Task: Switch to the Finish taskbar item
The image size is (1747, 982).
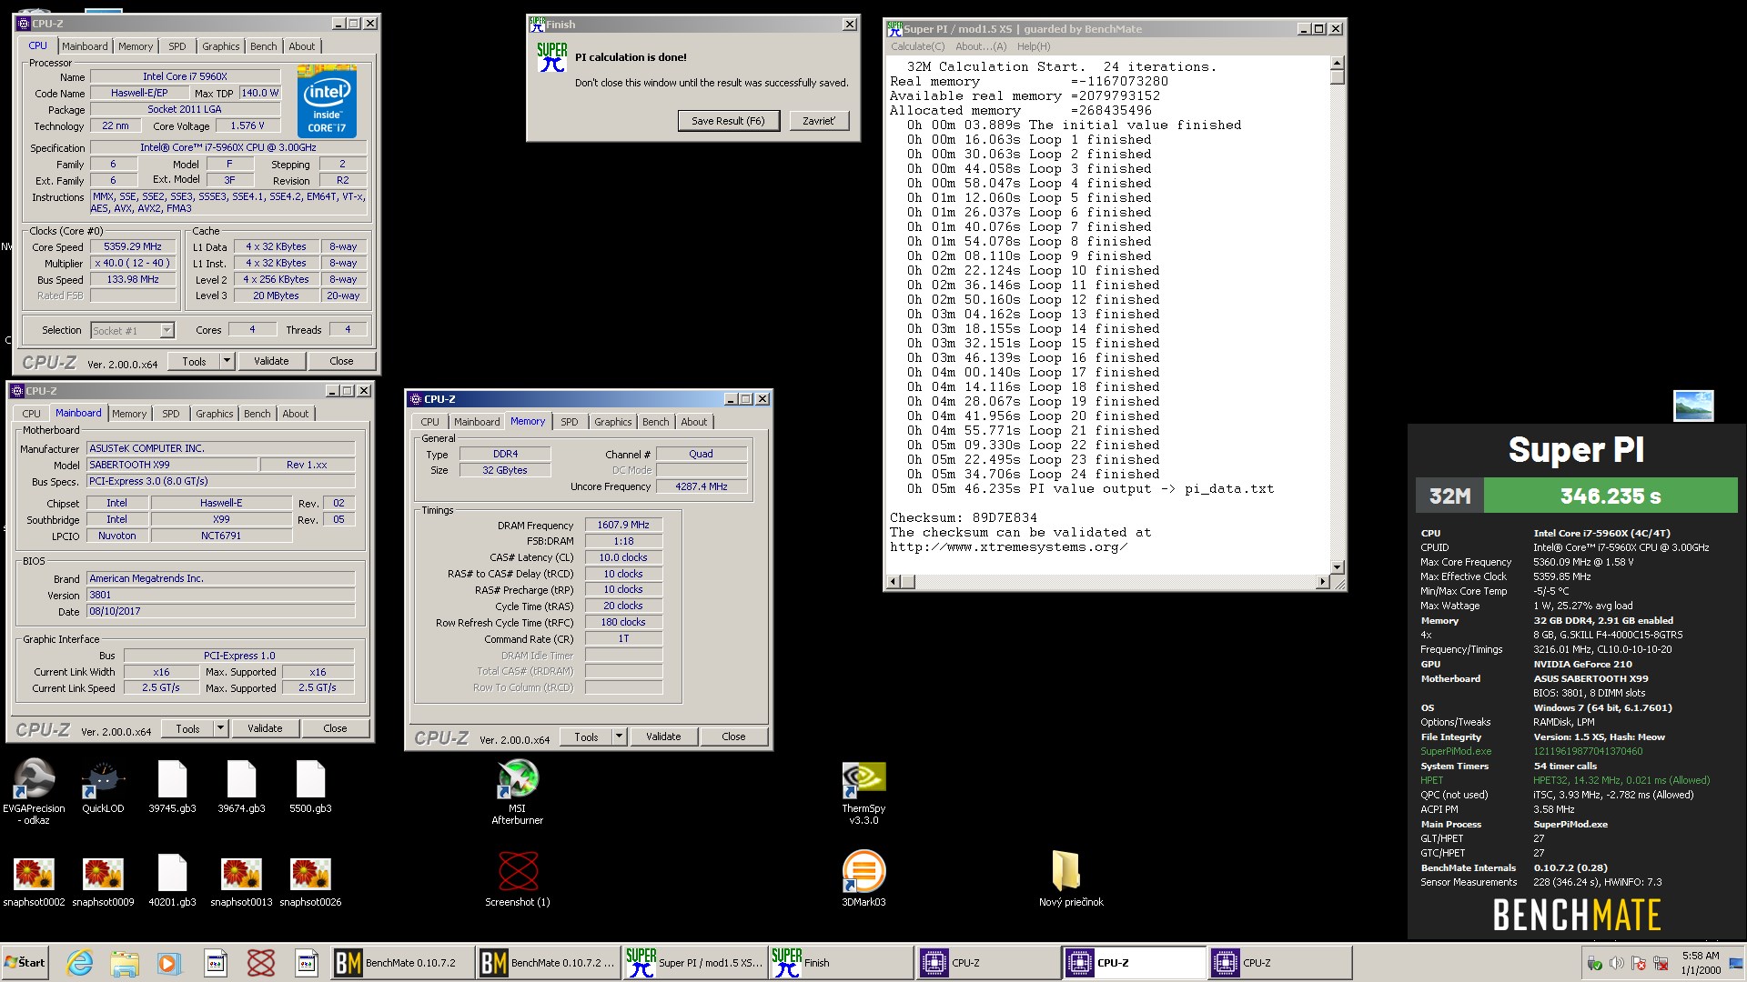Action: pyautogui.click(x=840, y=962)
